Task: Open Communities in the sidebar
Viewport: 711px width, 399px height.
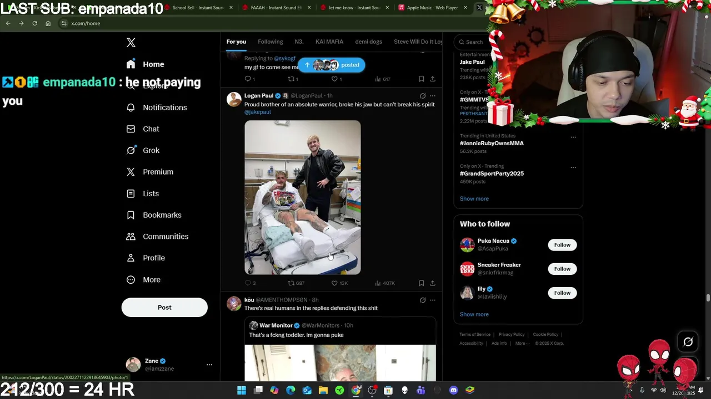Action: [157, 237]
